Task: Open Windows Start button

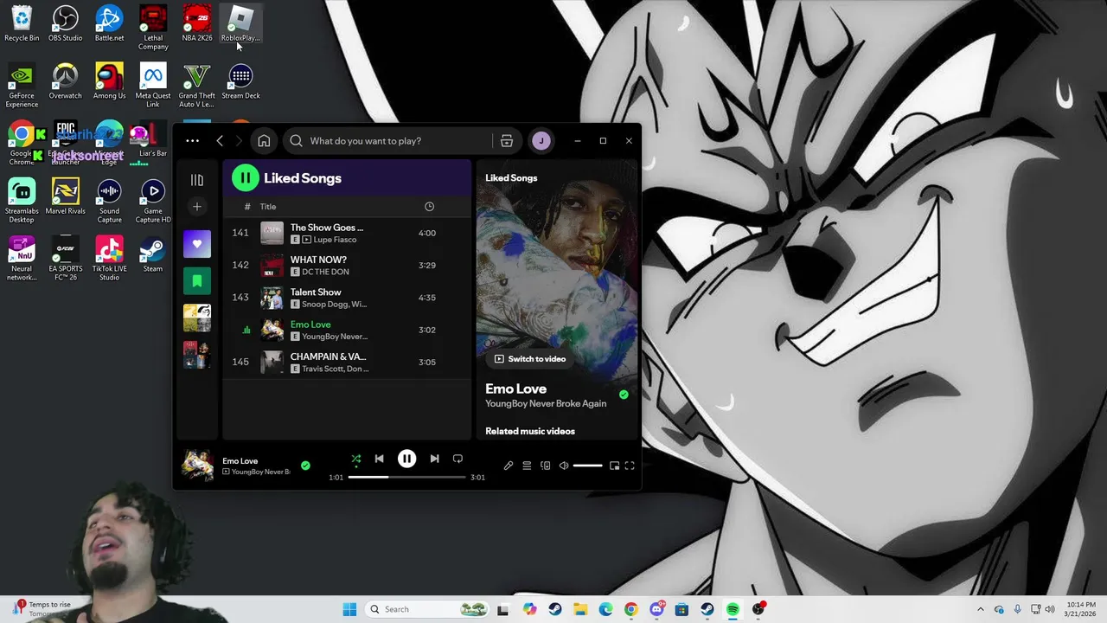Action: (x=349, y=609)
